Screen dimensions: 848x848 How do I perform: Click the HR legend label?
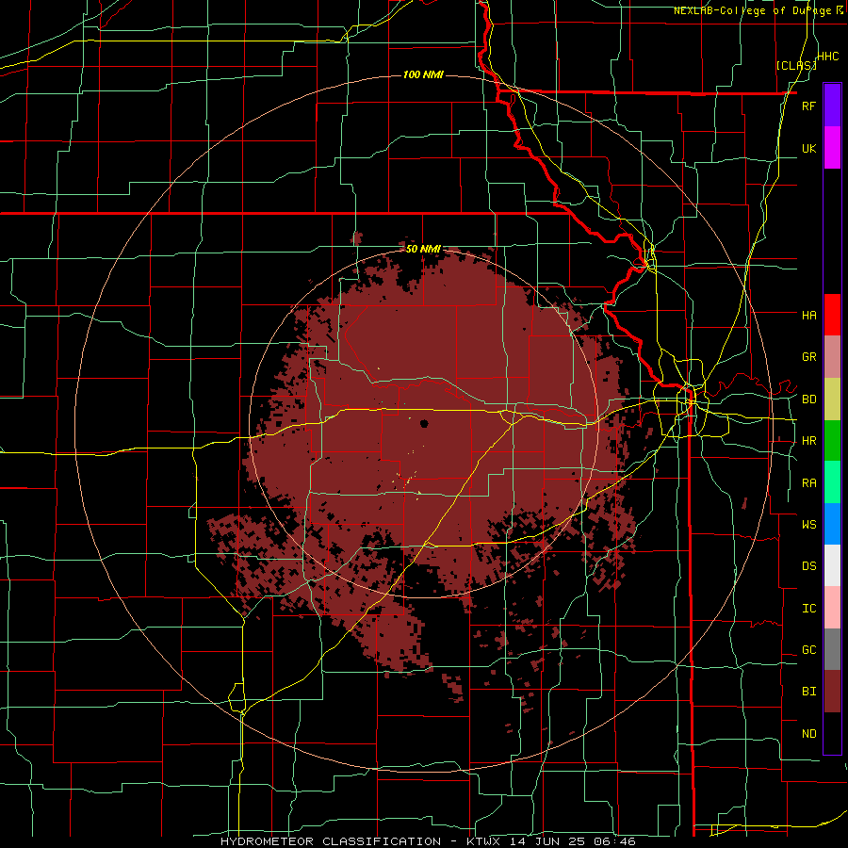click(x=808, y=441)
